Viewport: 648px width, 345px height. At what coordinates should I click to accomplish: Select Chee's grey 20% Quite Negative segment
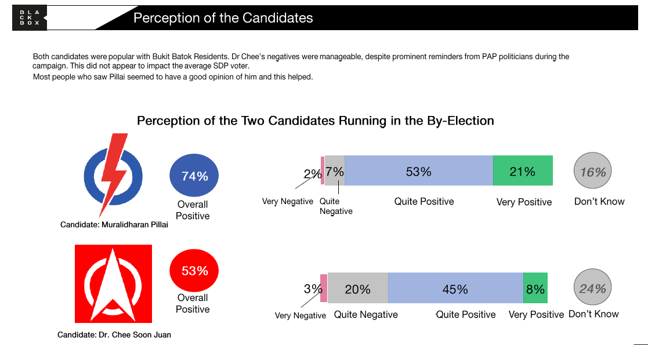coord(358,288)
